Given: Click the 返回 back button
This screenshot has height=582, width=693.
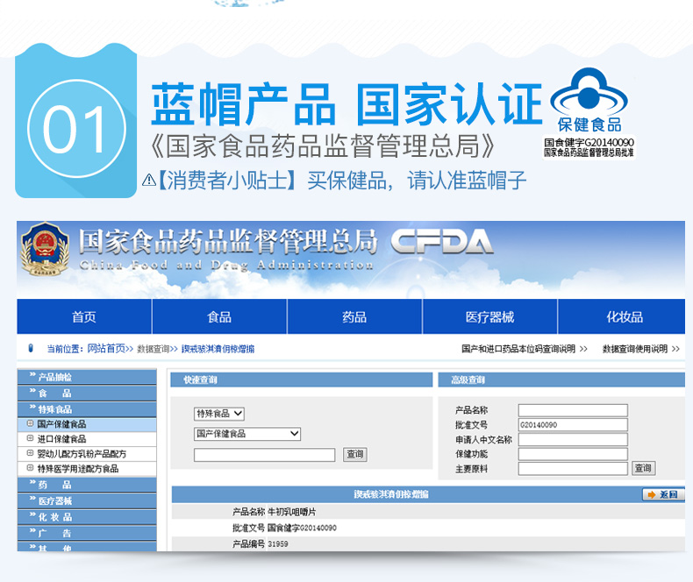Looking at the screenshot, I should (663, 494).
